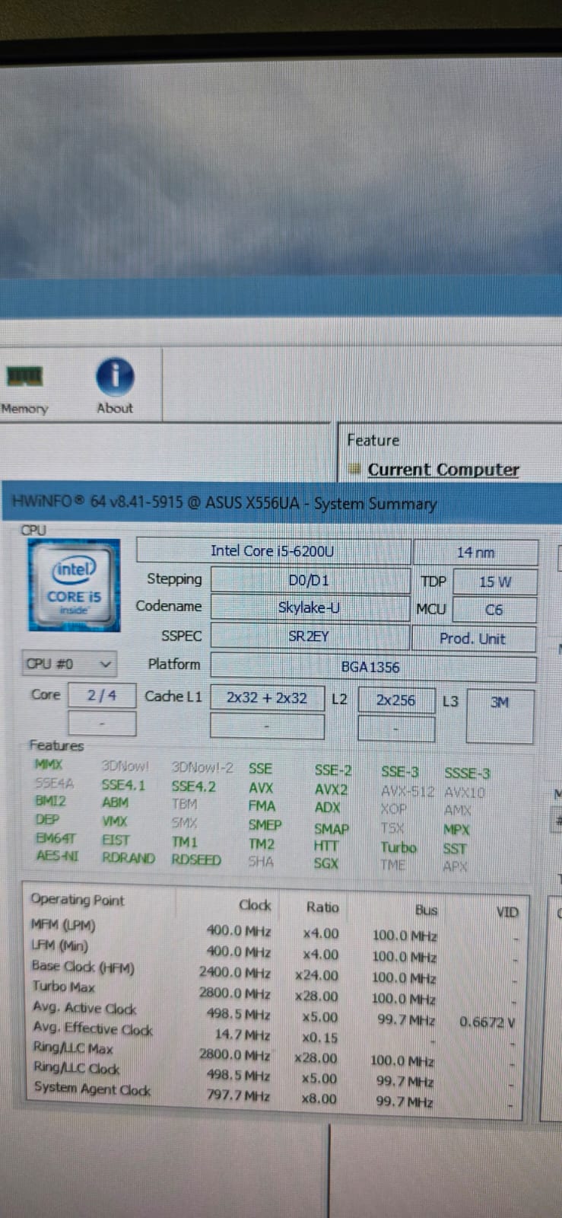Click the x0.15 ratio value
Viewport: 562px width, 1218px height.
coord(320,1037)
